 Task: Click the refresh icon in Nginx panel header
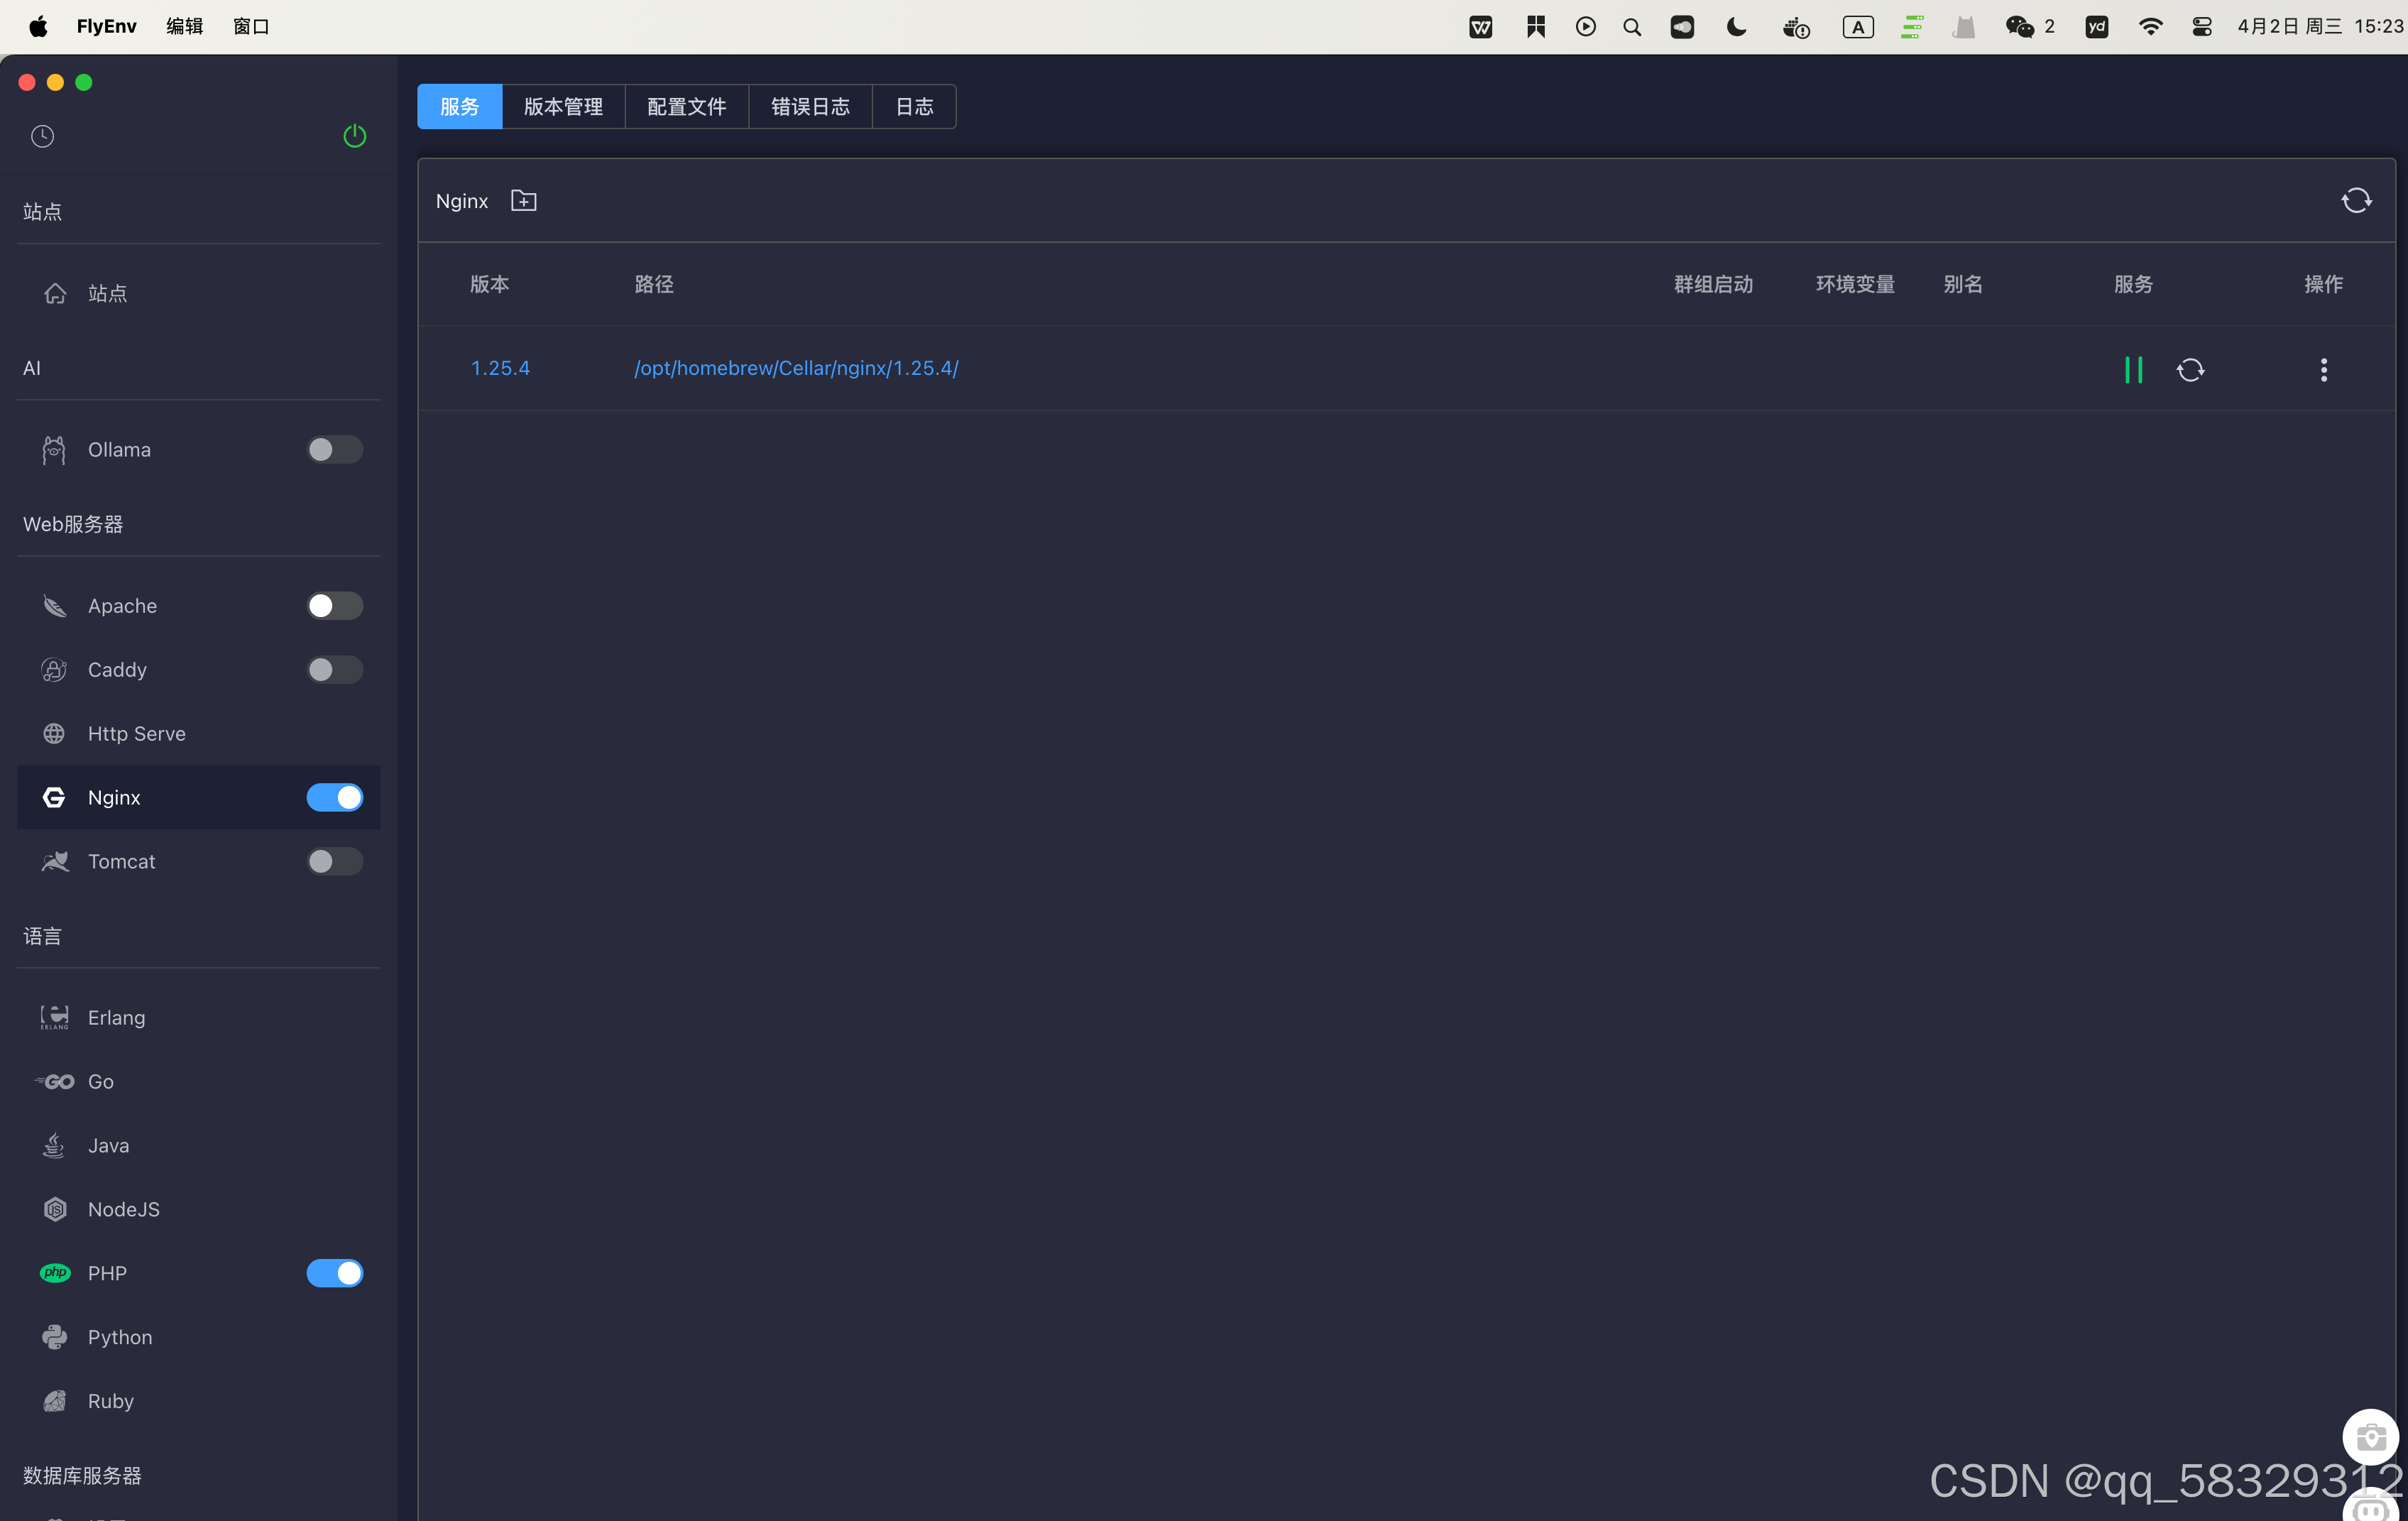[2356, 201]
